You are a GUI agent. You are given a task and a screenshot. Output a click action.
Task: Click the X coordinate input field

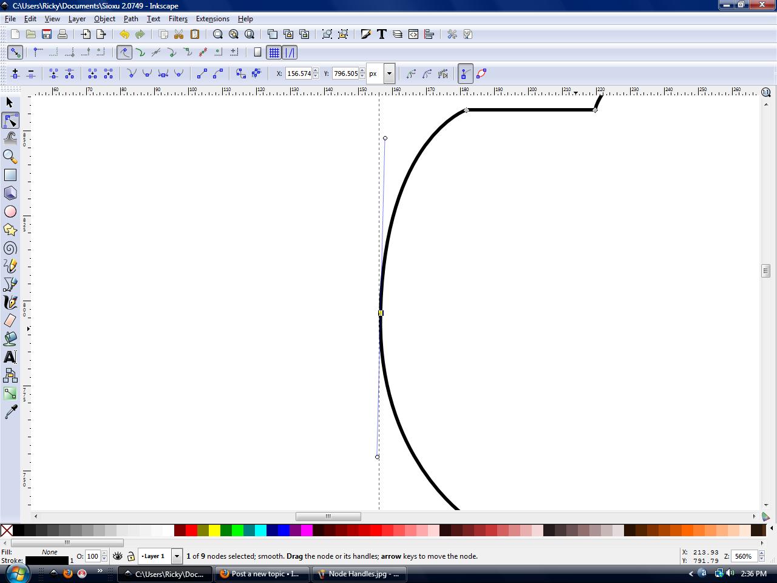[299, 73]
